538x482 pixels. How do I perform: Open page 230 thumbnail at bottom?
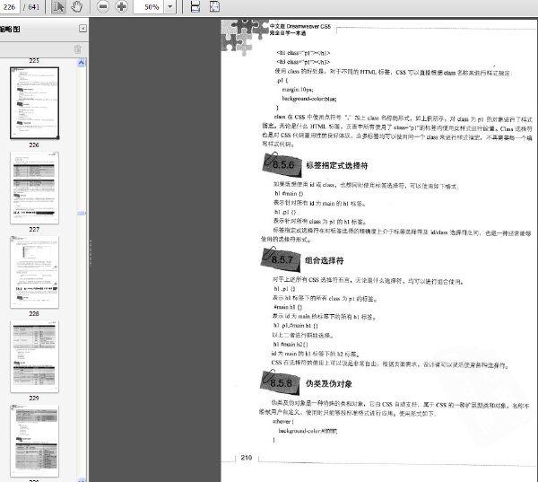[x=34, y=441]
